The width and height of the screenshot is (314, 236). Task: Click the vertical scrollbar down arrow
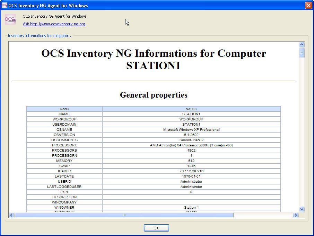click(x=301, y=209)
